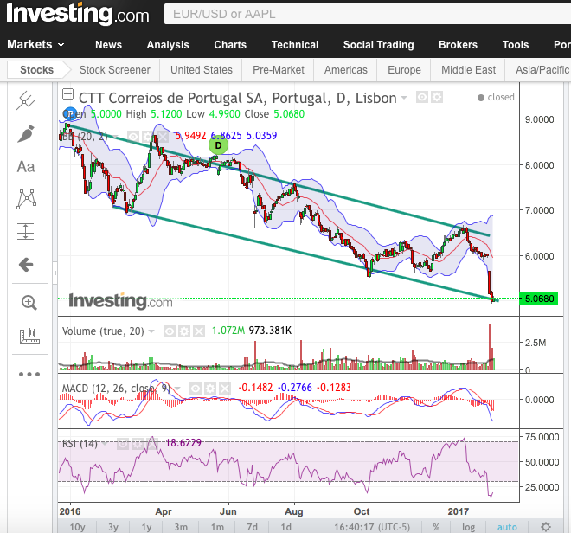Expand the MACD indicator dropdown arrow

pos(177,389)
